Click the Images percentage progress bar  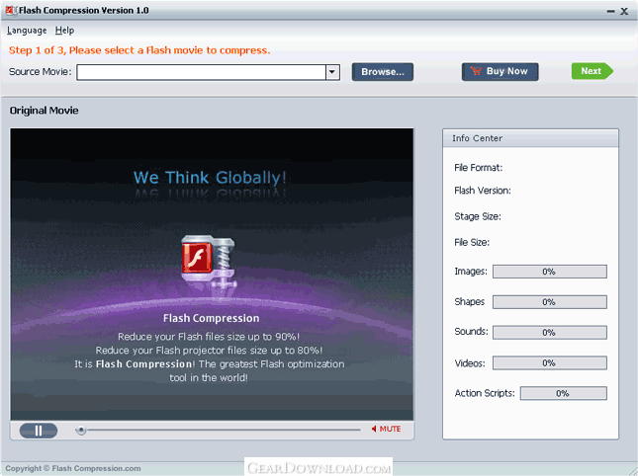pos(550,272)
